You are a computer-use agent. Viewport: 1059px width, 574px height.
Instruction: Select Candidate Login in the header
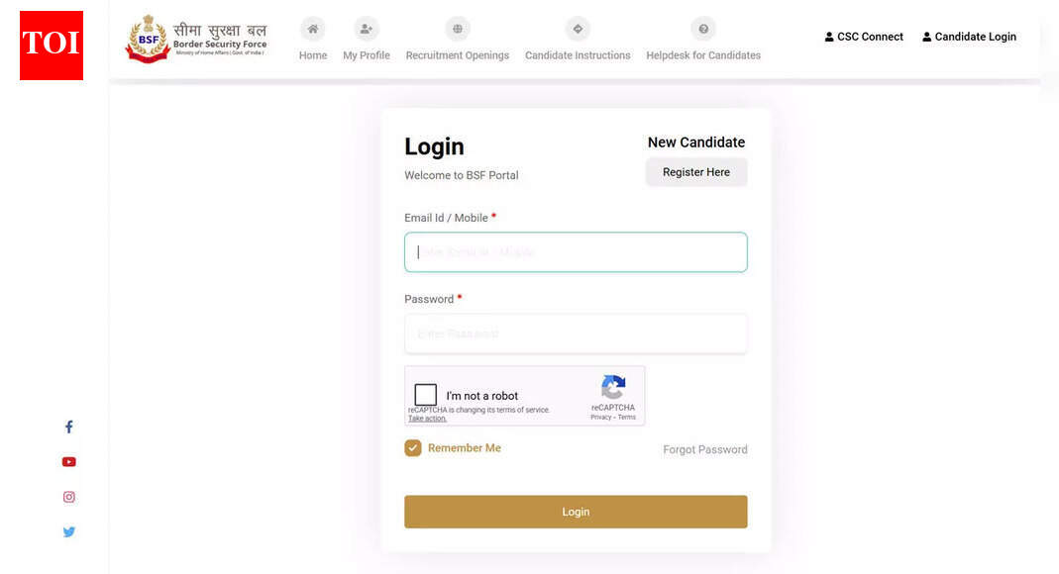click(x=969, y=37)
